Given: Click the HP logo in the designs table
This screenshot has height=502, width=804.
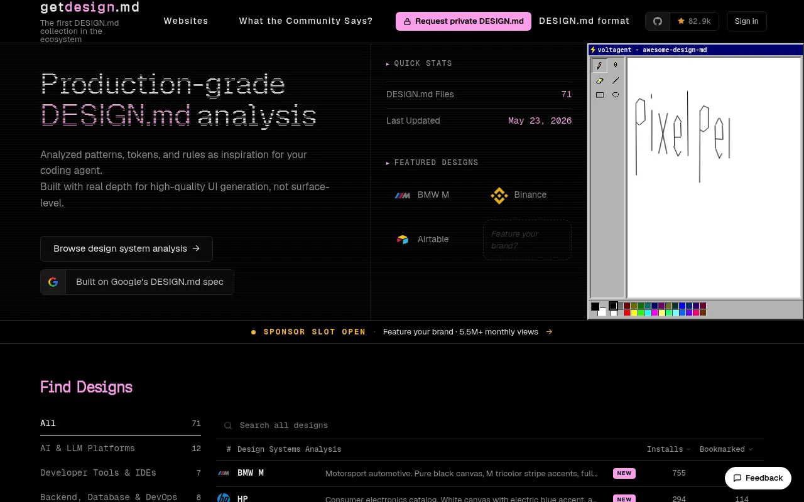Looking at the screenshot, I should click(223, 498).
